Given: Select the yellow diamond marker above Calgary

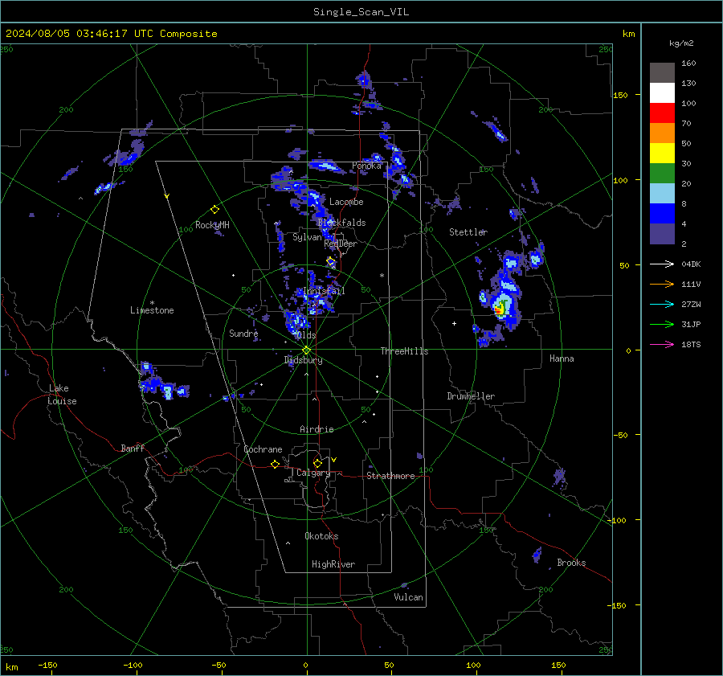Looking at the screenshot, I should click(x=317, y=463).
